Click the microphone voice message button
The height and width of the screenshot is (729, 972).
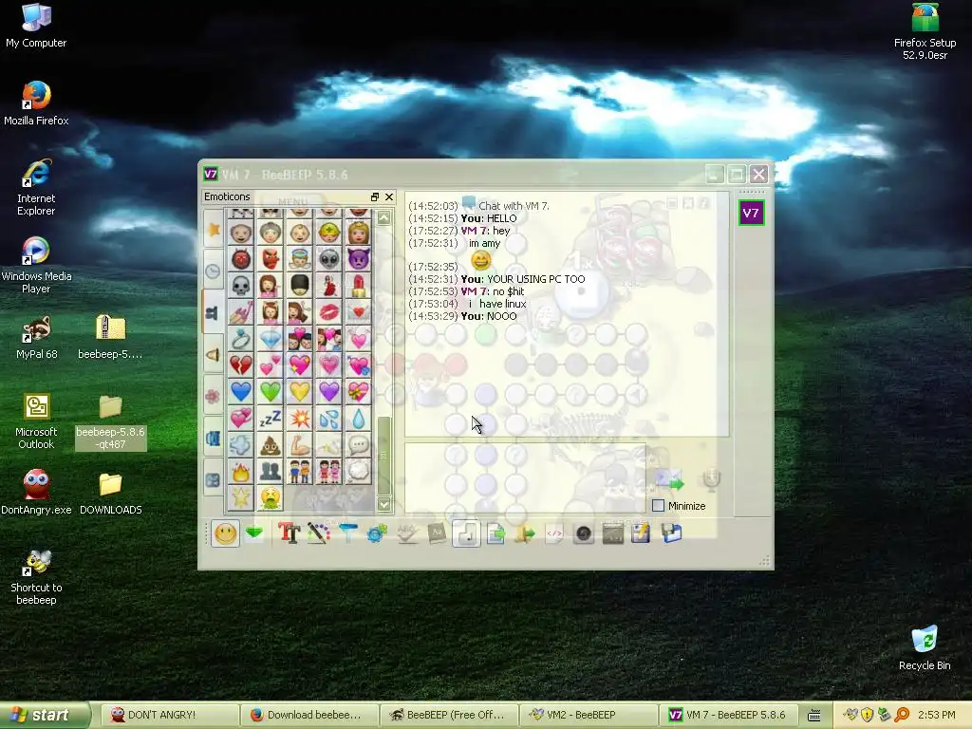pos(711,479)
